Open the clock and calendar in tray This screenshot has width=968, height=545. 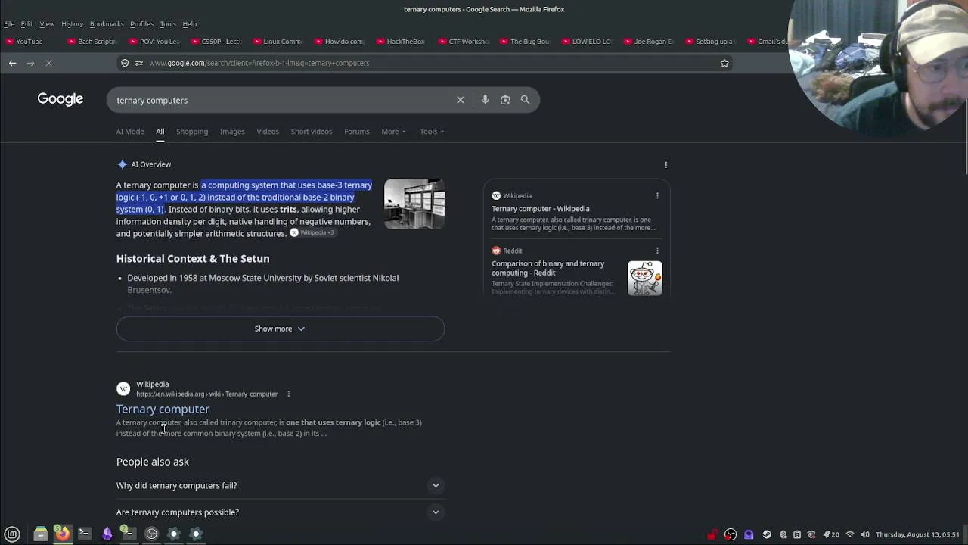pyautogui.click(x=917, y=534)
